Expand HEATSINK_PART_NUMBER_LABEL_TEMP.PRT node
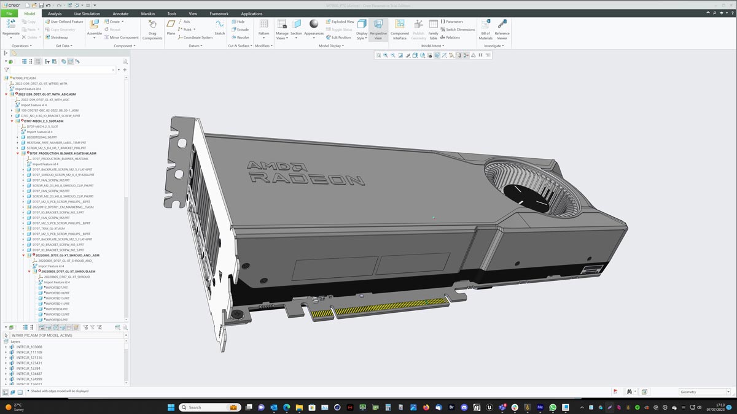 pyautogui.click(x=18, y=142)
